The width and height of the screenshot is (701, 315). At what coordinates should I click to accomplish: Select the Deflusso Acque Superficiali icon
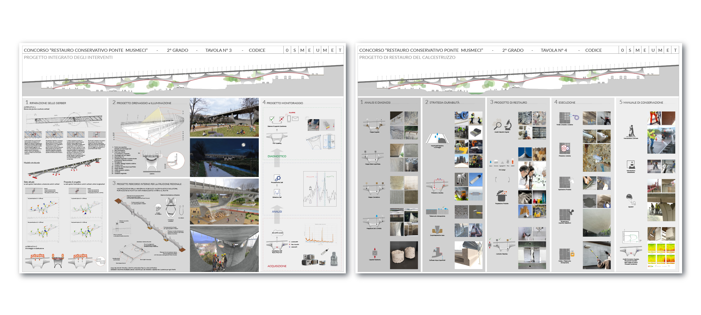(437, 253)
